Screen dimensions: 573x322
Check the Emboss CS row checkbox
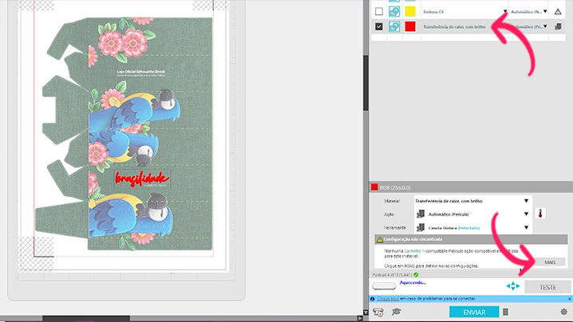point(379,11)
